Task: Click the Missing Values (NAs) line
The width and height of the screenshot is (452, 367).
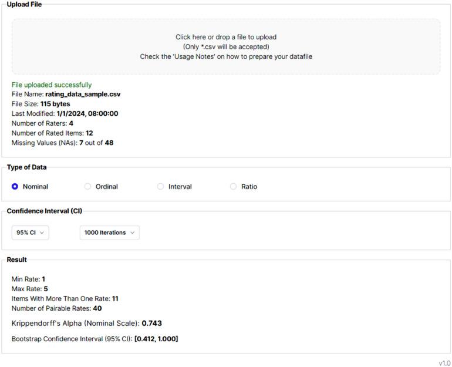Action: 62,143
